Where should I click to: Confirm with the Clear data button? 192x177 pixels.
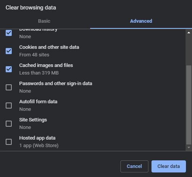click(x=169, y=166)
